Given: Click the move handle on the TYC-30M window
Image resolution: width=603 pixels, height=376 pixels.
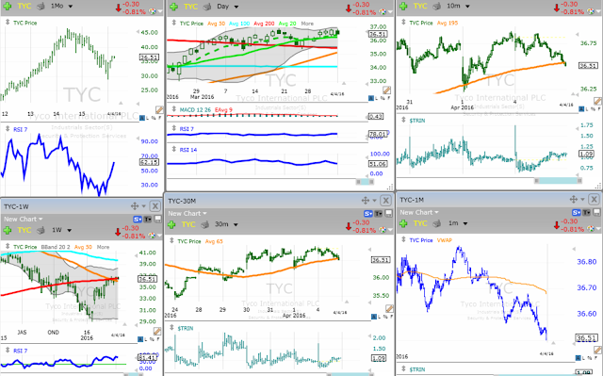Looking at the screenshot, I should (366, 201).
